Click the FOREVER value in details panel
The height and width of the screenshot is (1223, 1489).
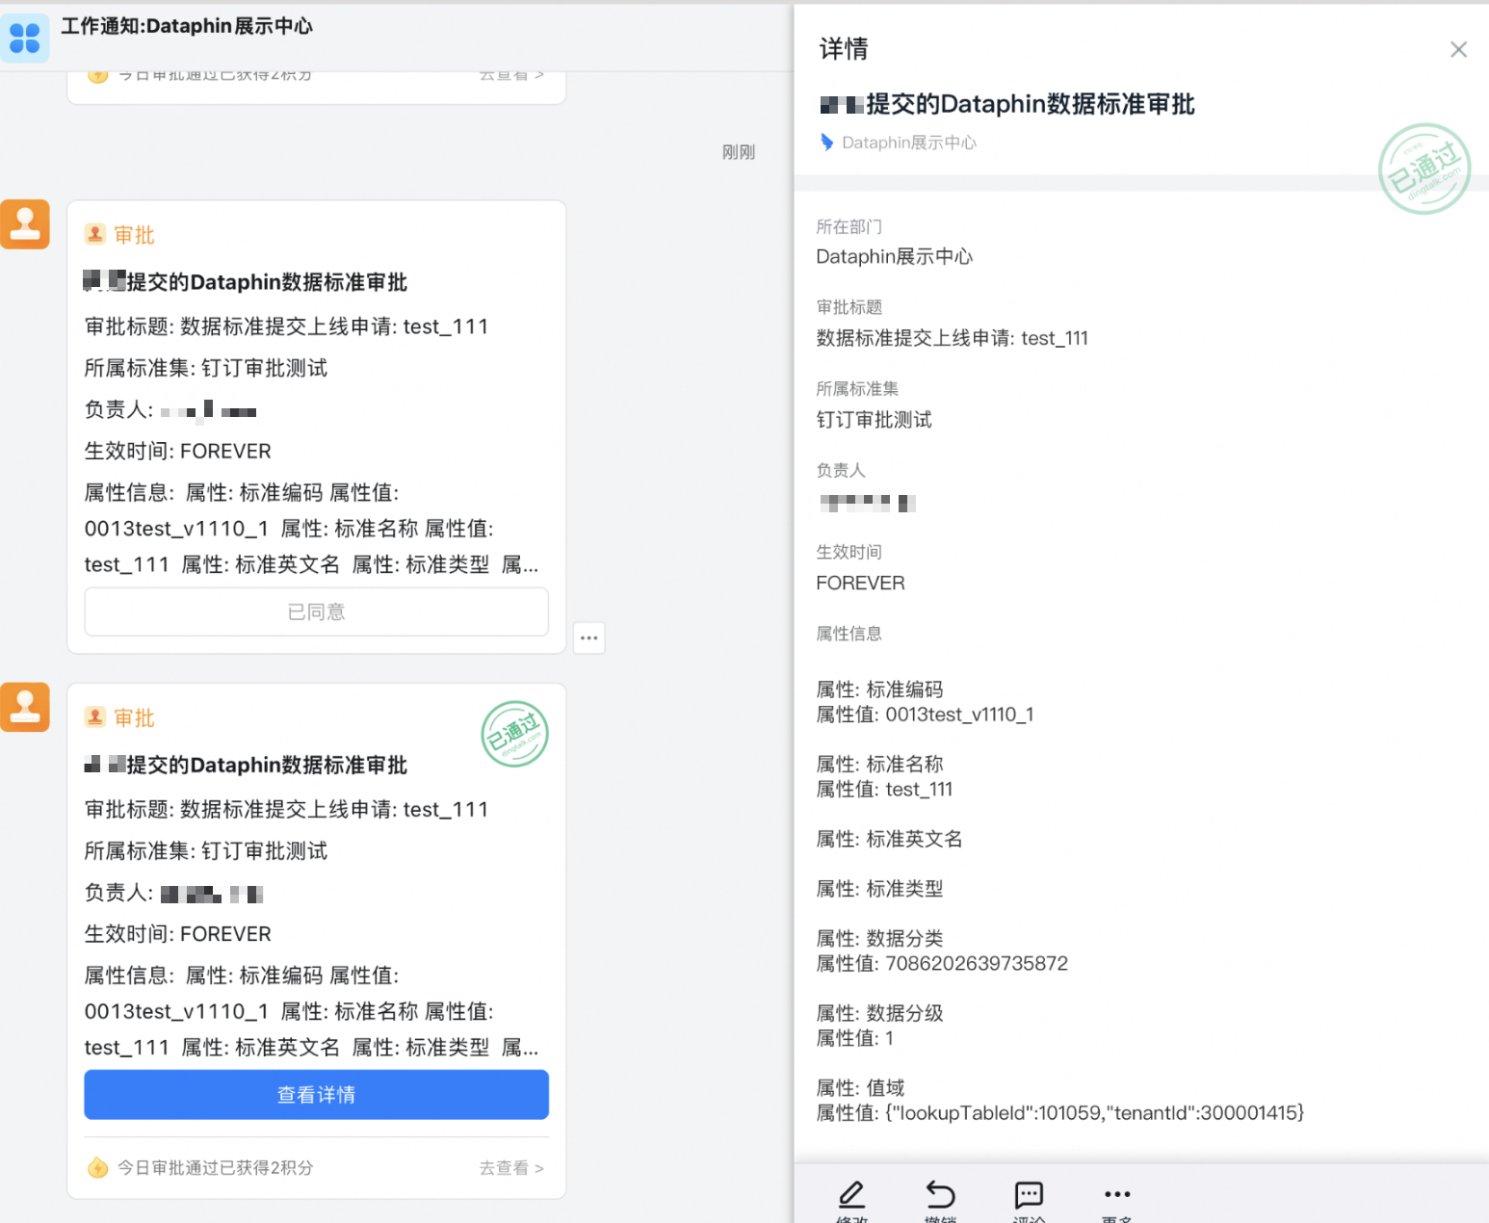(x=860, y=584)
